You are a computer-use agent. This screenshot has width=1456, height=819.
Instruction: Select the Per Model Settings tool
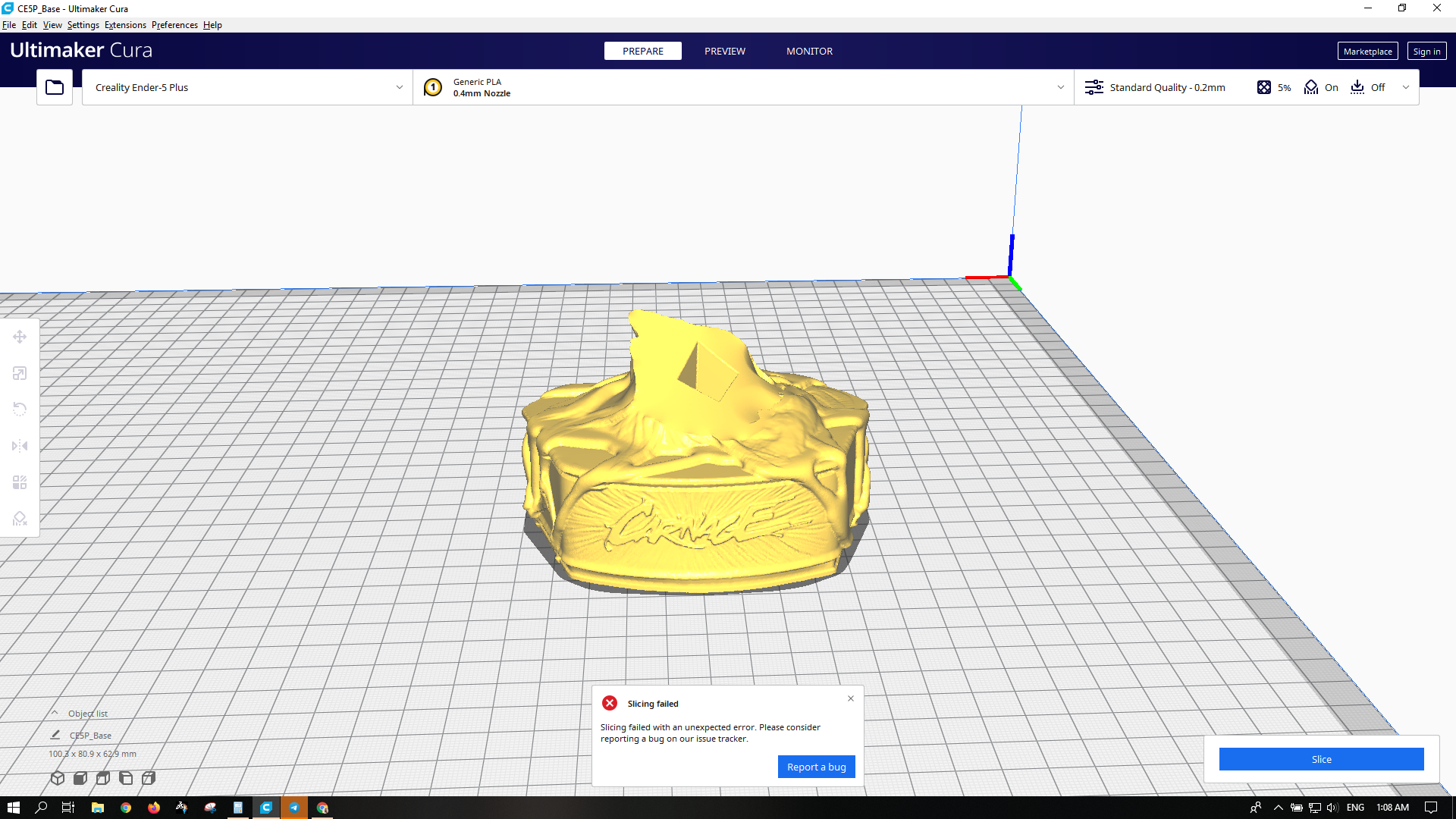pyautogui.click(x=20, y=482)
